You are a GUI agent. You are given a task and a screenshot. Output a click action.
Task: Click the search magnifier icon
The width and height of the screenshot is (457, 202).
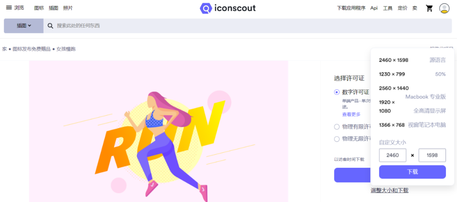[x=50, y=26]
